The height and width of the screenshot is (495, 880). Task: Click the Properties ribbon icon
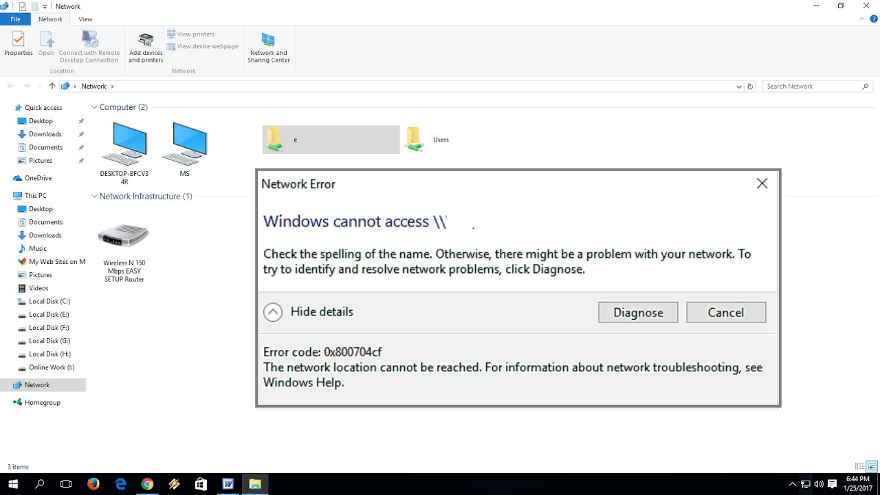coord(19,43)
